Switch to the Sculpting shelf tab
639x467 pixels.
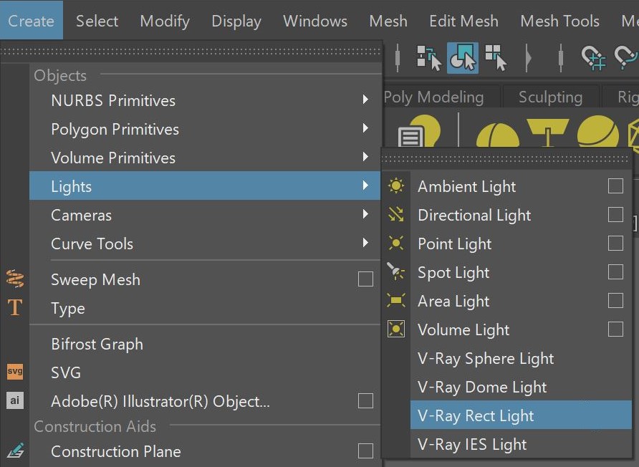551,97
